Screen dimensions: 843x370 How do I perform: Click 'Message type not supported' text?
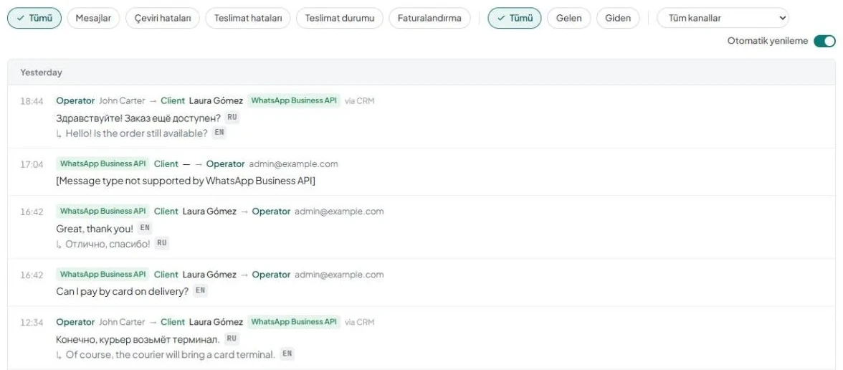coord(186,181)
